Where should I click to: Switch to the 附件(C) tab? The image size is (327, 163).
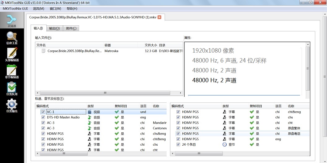pos(71,28)
